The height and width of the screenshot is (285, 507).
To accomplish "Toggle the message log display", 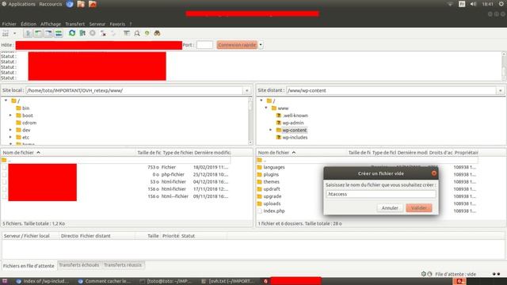I will 28,33.
